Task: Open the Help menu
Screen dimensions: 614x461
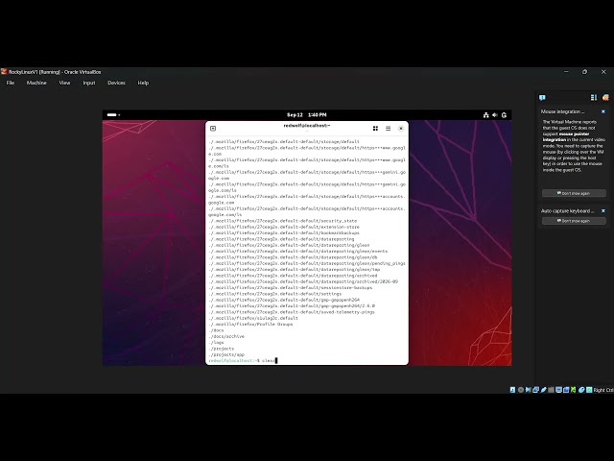Action: [x=143, y=83]
